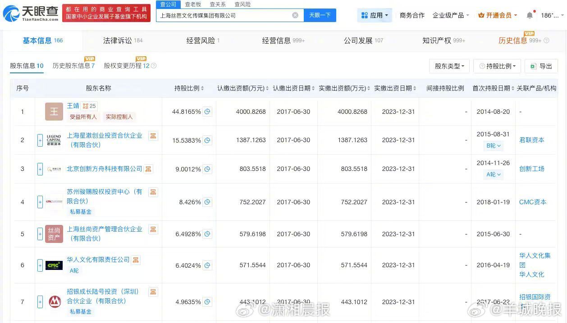Sort by 持股比例 column header

pos(189,88)
